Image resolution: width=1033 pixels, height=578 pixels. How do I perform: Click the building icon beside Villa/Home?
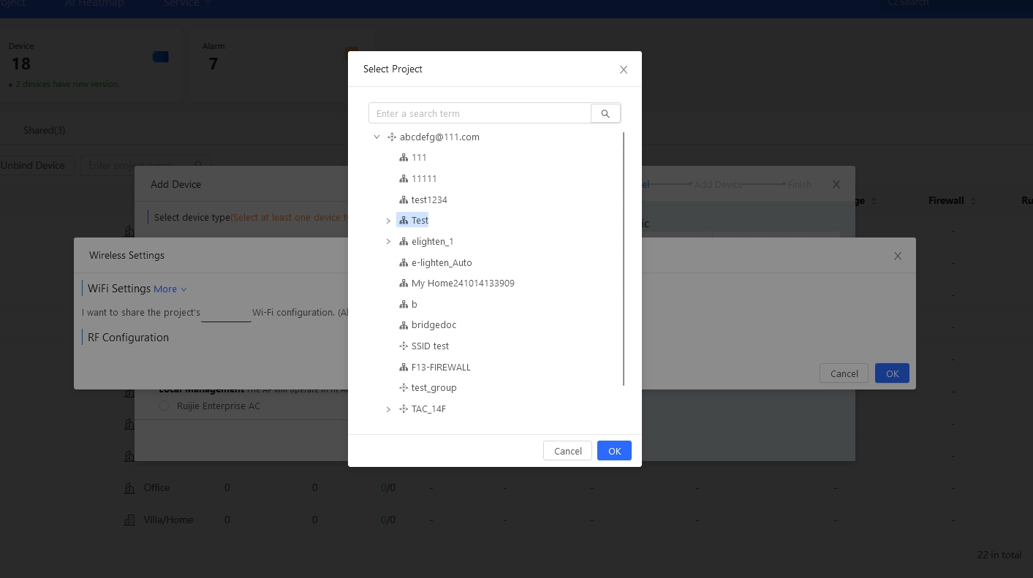(129, 520)
